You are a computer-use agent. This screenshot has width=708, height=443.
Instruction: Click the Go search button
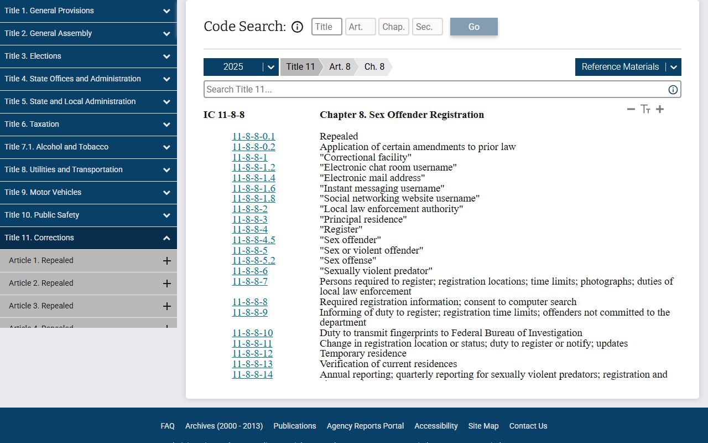[474, 27]
